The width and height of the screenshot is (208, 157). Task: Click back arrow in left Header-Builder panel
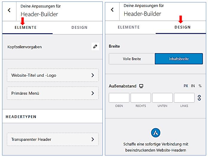9,10
